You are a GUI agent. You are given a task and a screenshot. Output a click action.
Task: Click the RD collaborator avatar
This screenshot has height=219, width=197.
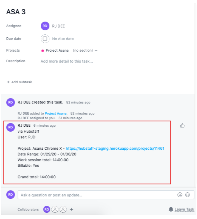(x=47, y=210)
